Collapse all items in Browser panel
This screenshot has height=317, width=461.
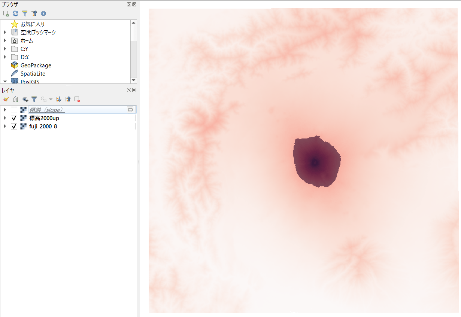coord(34,13)
